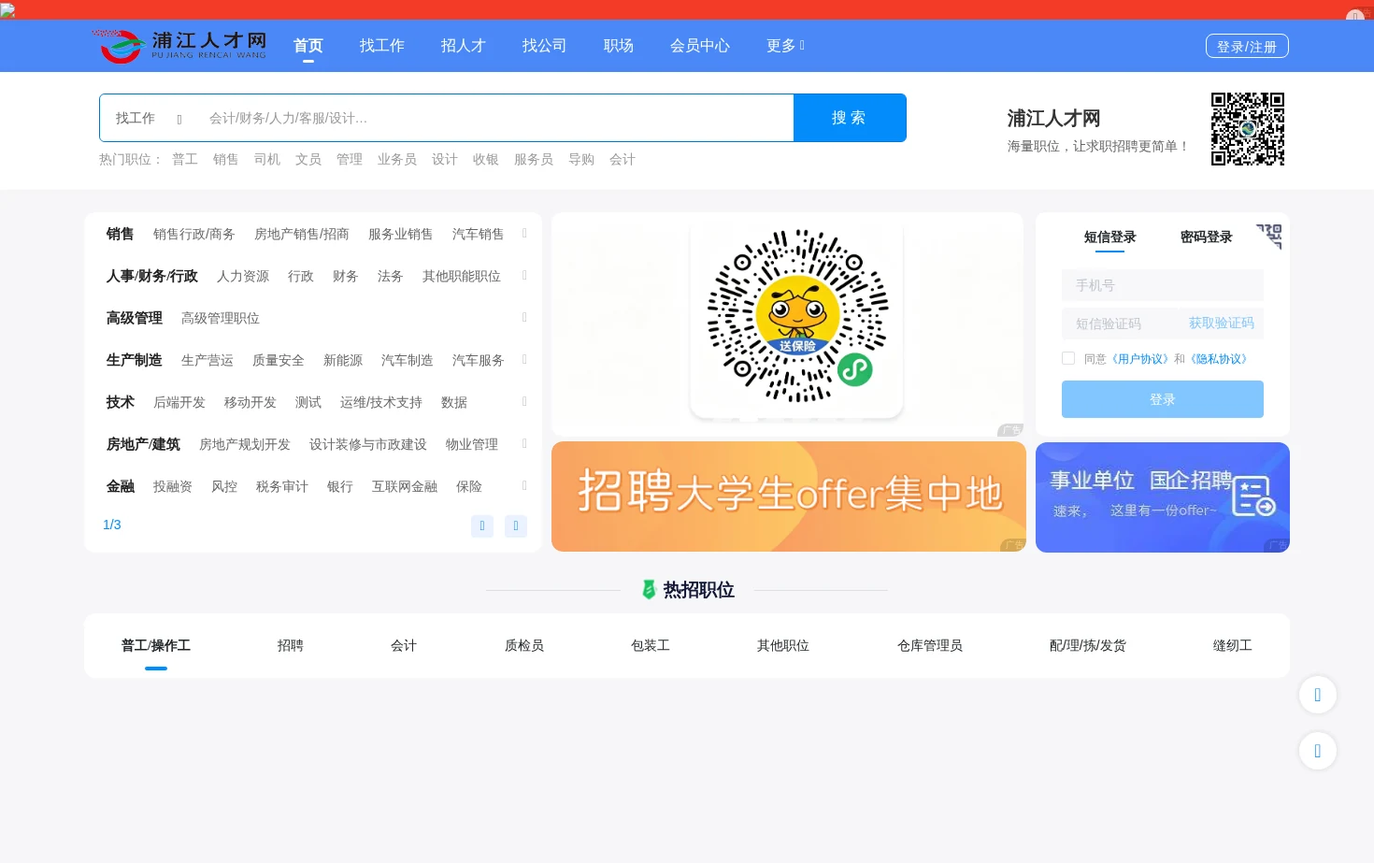
Task: Open 会员中心 in the navigation bar
Action: 700,45
